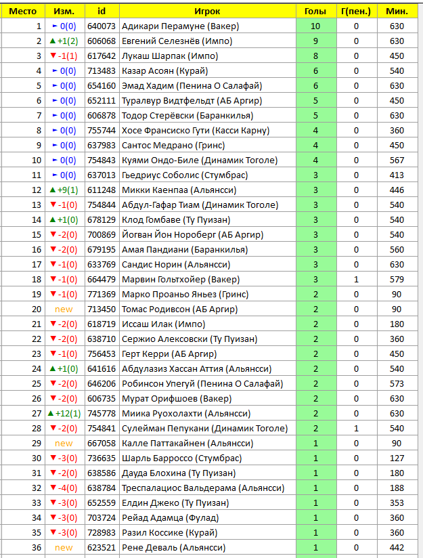Select player Лукаш Шарпак (Импо)
The height and width of the screenshot is (558, 423).
[170, 56]
